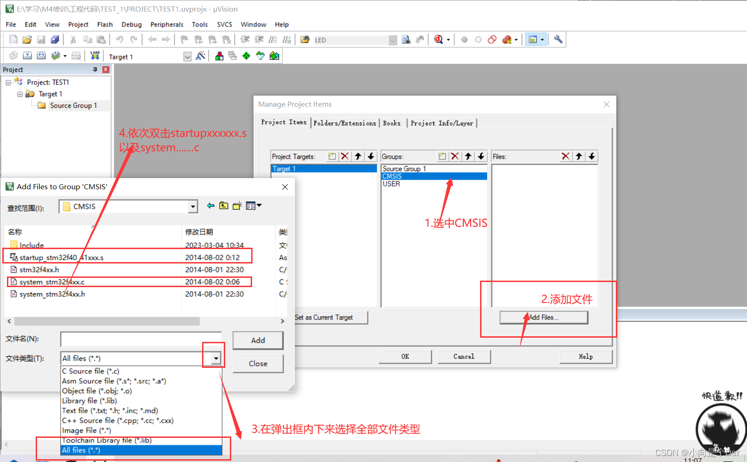Expand window layout dropdown arrow
Screen dimensions: 747x462
coord(542,40)
